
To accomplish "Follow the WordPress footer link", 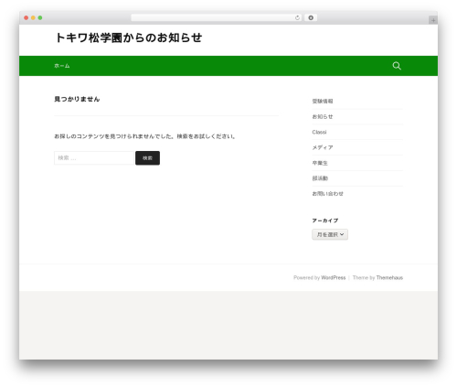I will pos(334,278).
